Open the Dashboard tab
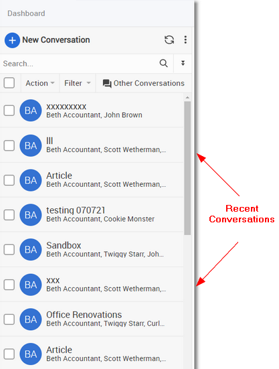The height and width of the screenshot is (369, 279). coord(26,13)
